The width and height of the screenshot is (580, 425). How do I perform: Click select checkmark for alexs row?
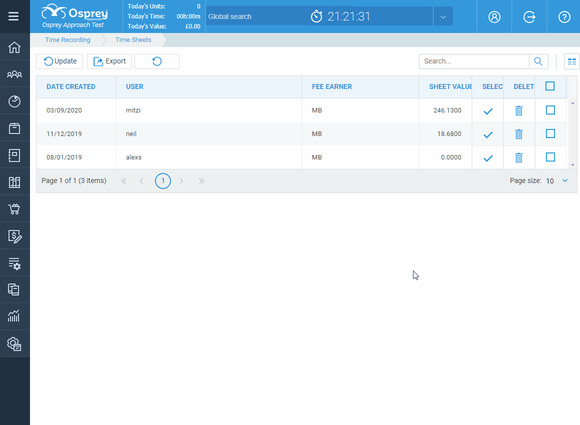point(488,158)
